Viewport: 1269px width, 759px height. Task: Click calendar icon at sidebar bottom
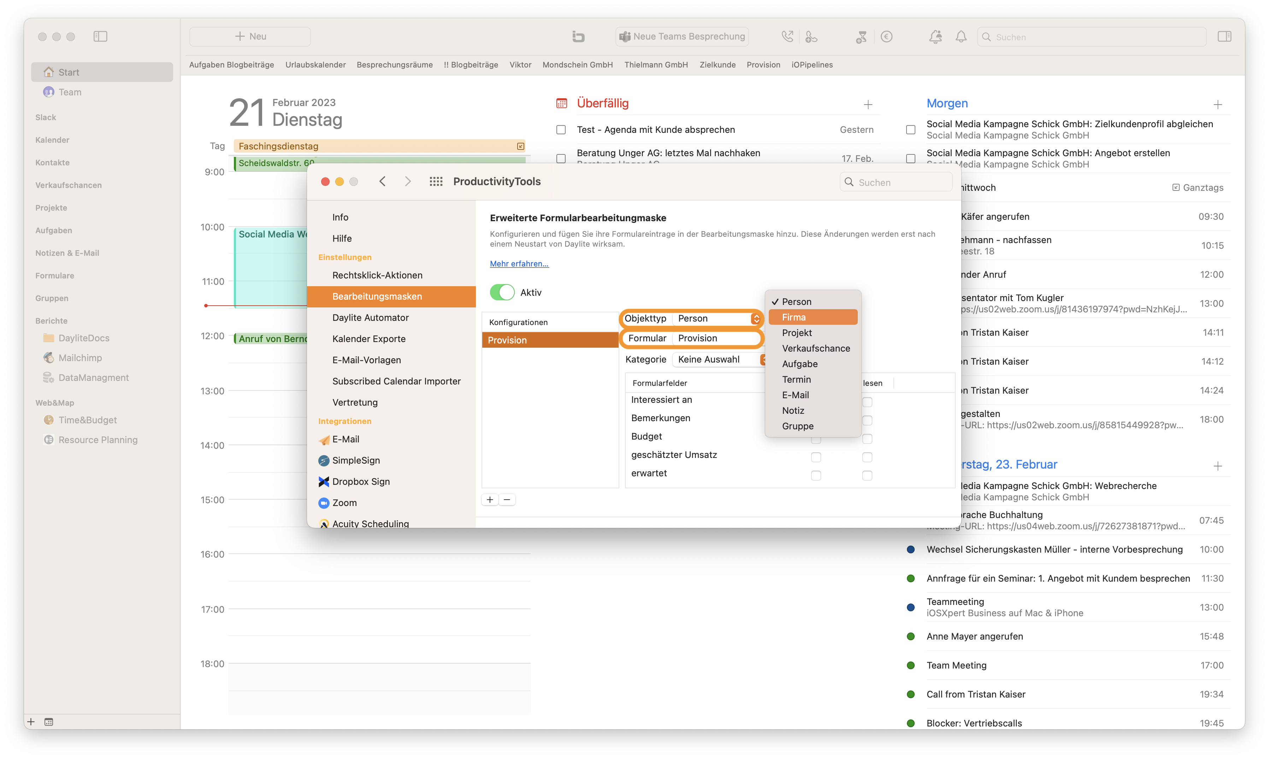(x=48, y=722)
